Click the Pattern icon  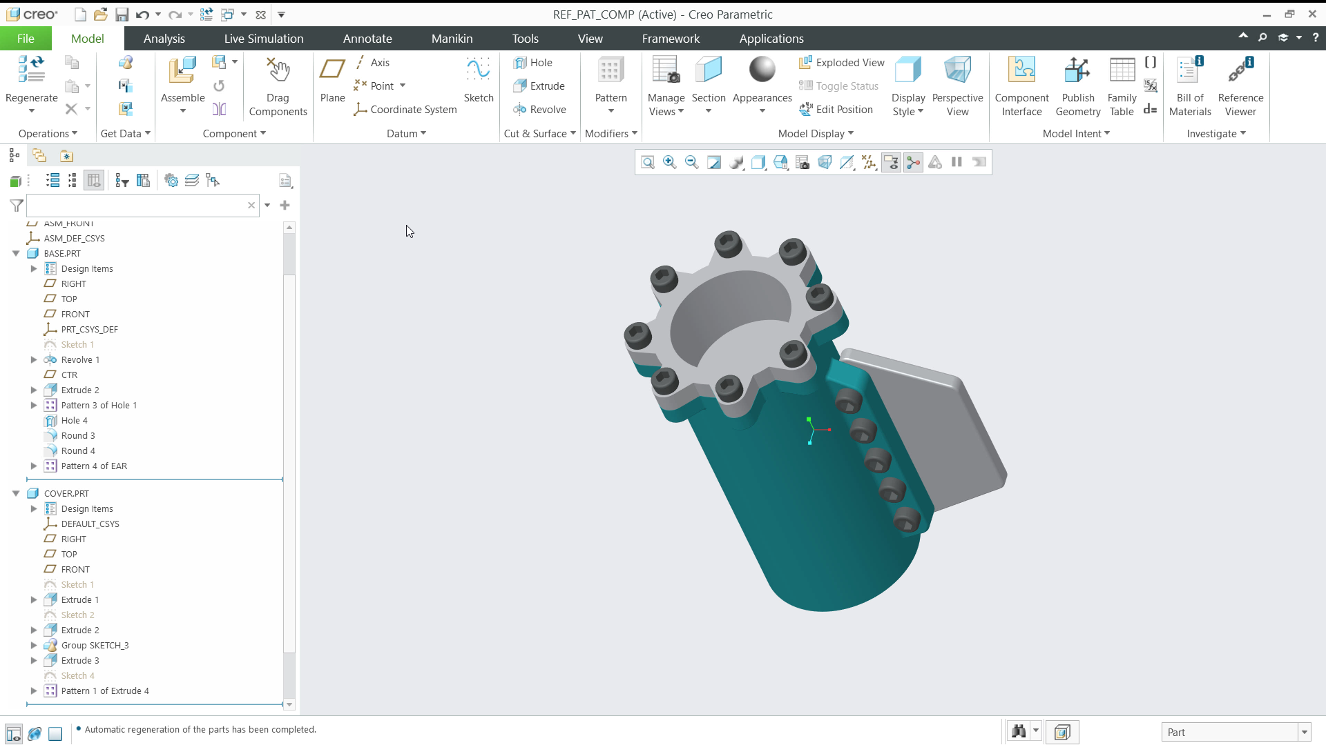tap(611, 70)
